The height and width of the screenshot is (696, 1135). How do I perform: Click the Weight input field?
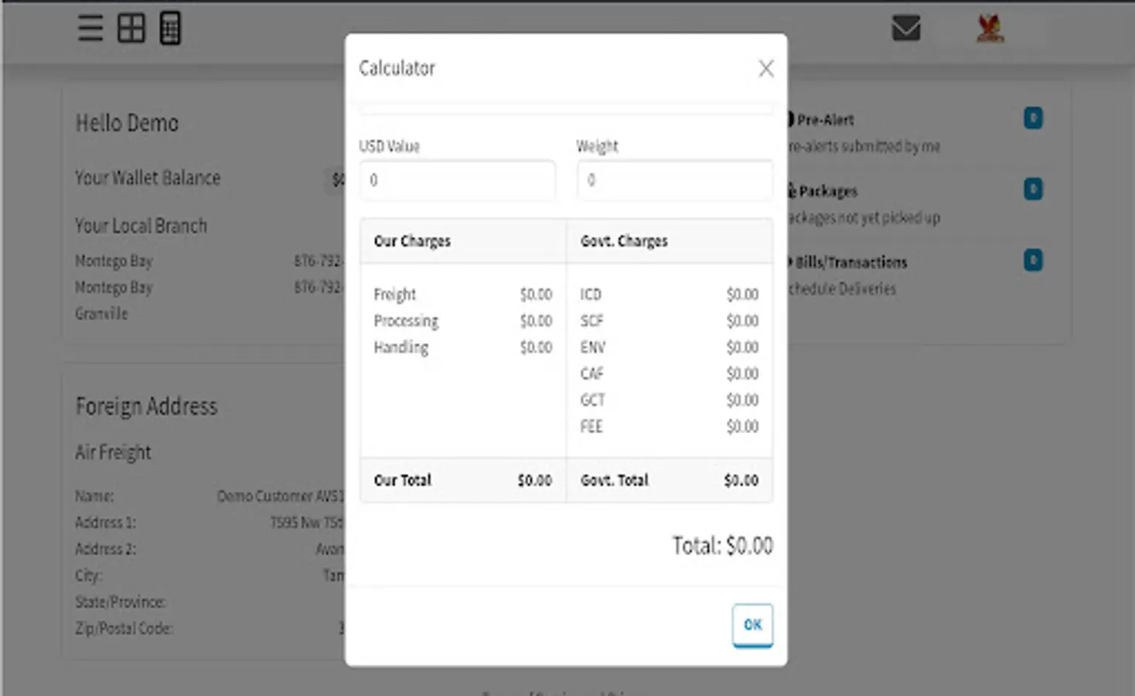(674, 180)
